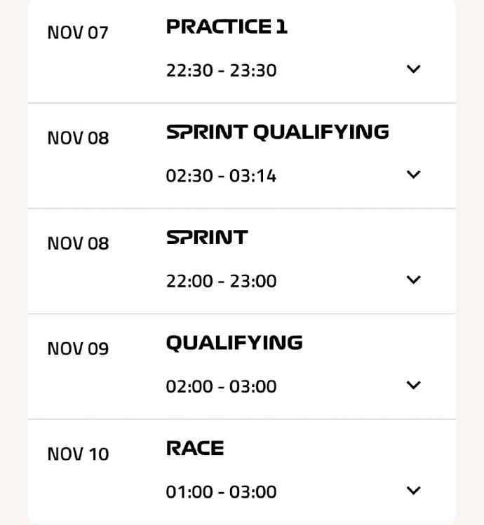
Task: Expand the Sprint Qualifying chevron
Action: [x=413, y=175]
